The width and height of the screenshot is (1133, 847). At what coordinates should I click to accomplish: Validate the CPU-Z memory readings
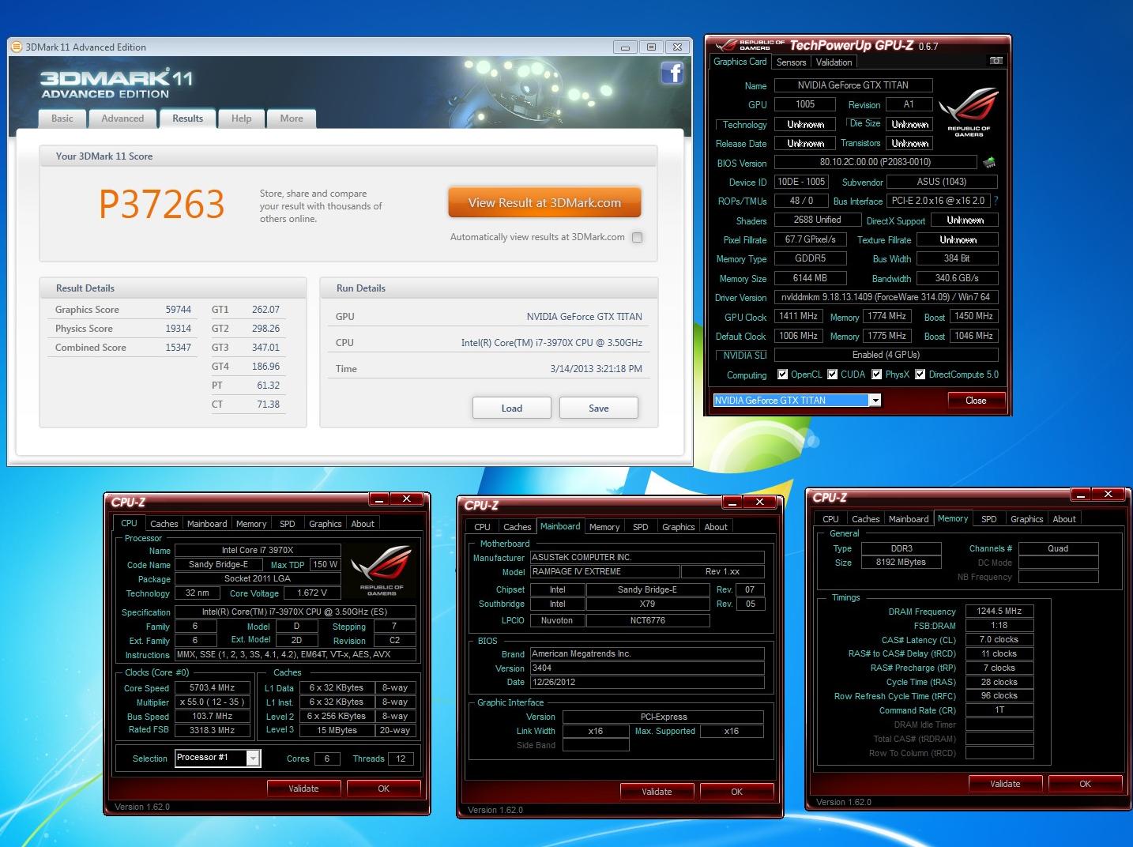click(x=1005, y=783)
